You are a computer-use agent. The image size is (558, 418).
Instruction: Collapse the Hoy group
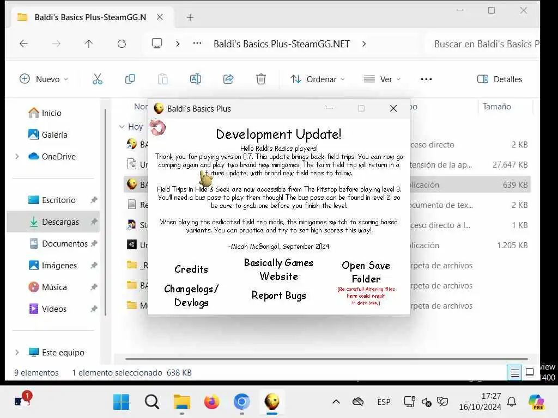(122, 126)
